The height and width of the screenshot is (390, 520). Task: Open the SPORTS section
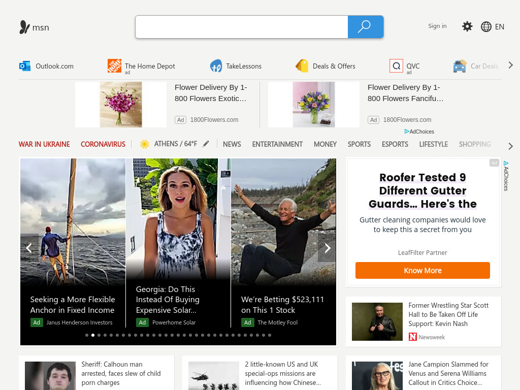tap(359, 144)
